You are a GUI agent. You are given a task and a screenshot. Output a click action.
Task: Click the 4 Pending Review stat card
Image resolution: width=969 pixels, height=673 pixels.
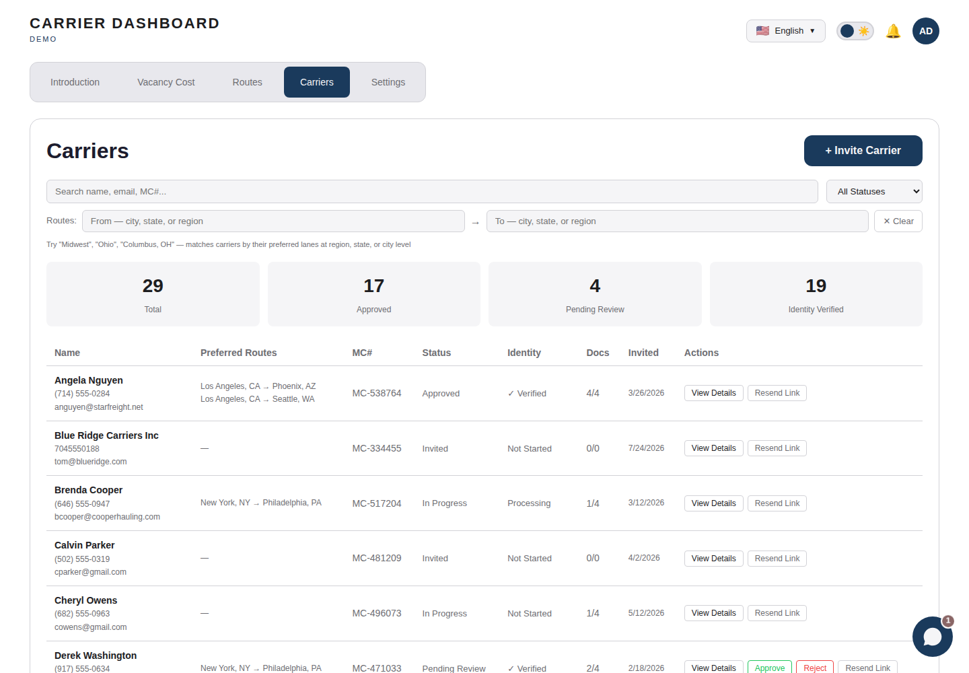pos(595,294)
